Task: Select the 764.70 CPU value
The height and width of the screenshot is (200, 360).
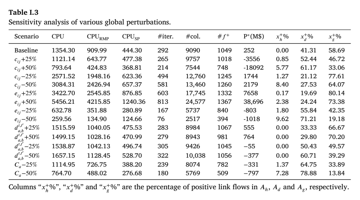Action: (x=61, y=173)
